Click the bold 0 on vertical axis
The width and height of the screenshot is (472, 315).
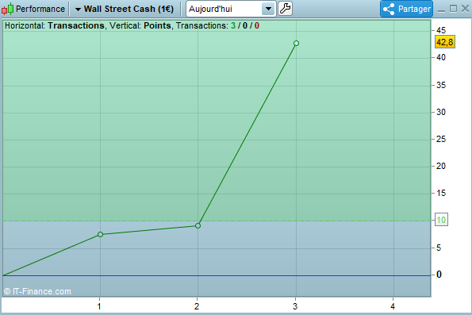[439, 275]
